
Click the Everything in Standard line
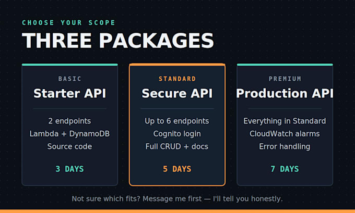pos(285,121)
